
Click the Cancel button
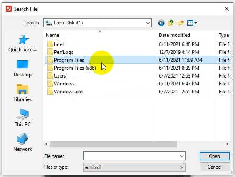pos(215,167)
